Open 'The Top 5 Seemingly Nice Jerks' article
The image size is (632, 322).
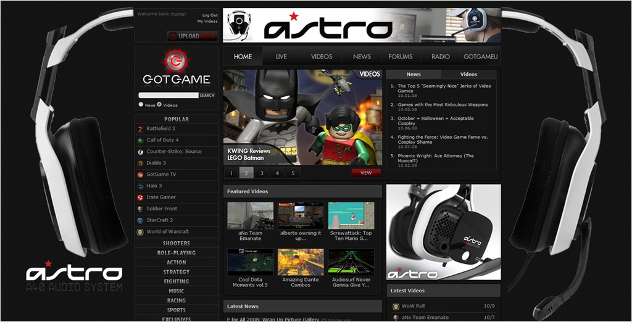[444, 89]
